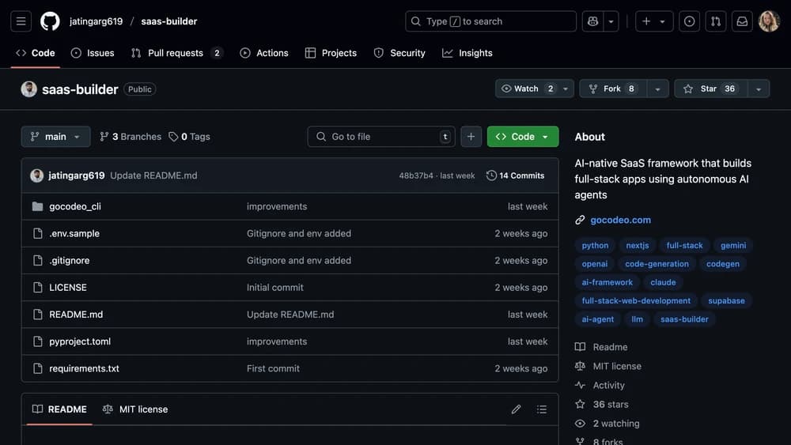Click the claude topic tag
This screenshot has height=445, width=791.
click(x=663, y=283)
